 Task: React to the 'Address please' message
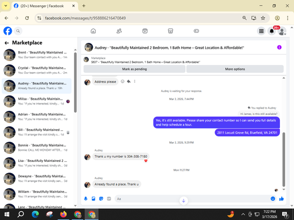point(122,82)
